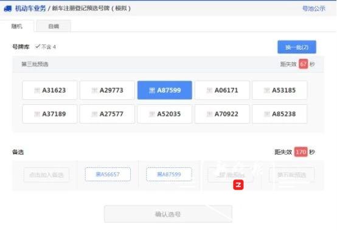This screenshot has width=337, height=231.
Task: Click backup plate A87599 in 备选
Action: coord(169,175)
